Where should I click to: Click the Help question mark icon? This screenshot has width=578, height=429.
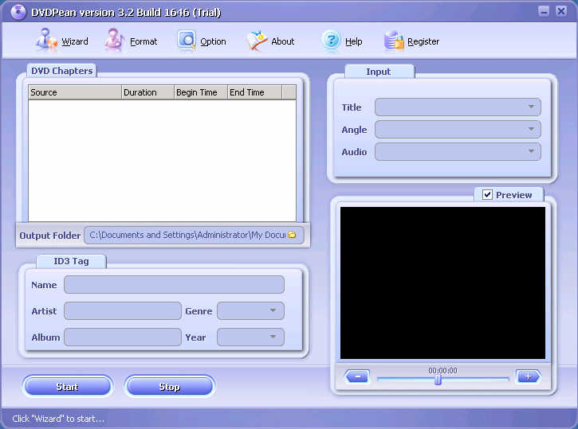(x=331, y=40)
